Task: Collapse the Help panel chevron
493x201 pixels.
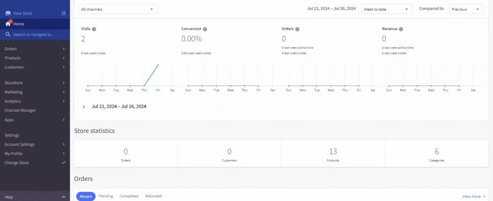Action: tap(64, 197)
